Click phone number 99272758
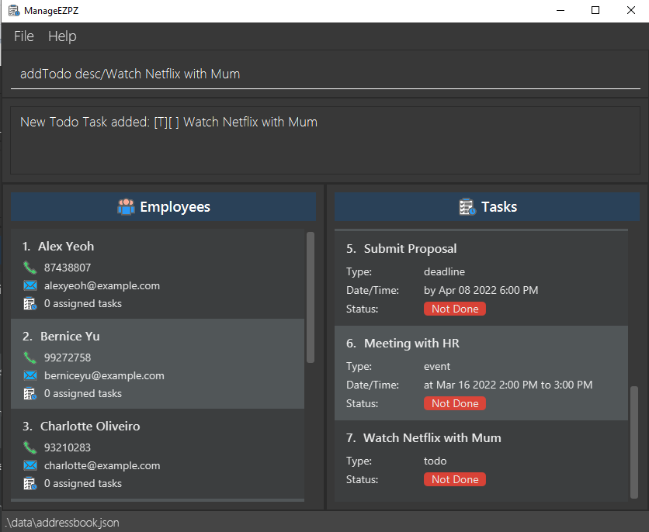The width and height of the screenshot is (649, 532). [68, 358]
